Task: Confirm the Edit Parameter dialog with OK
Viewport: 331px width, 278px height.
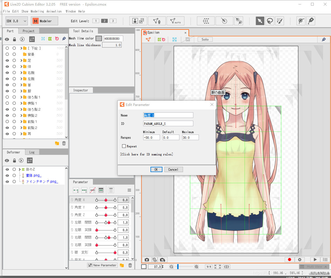Action: pyautogui.click(x=156, y=170)
